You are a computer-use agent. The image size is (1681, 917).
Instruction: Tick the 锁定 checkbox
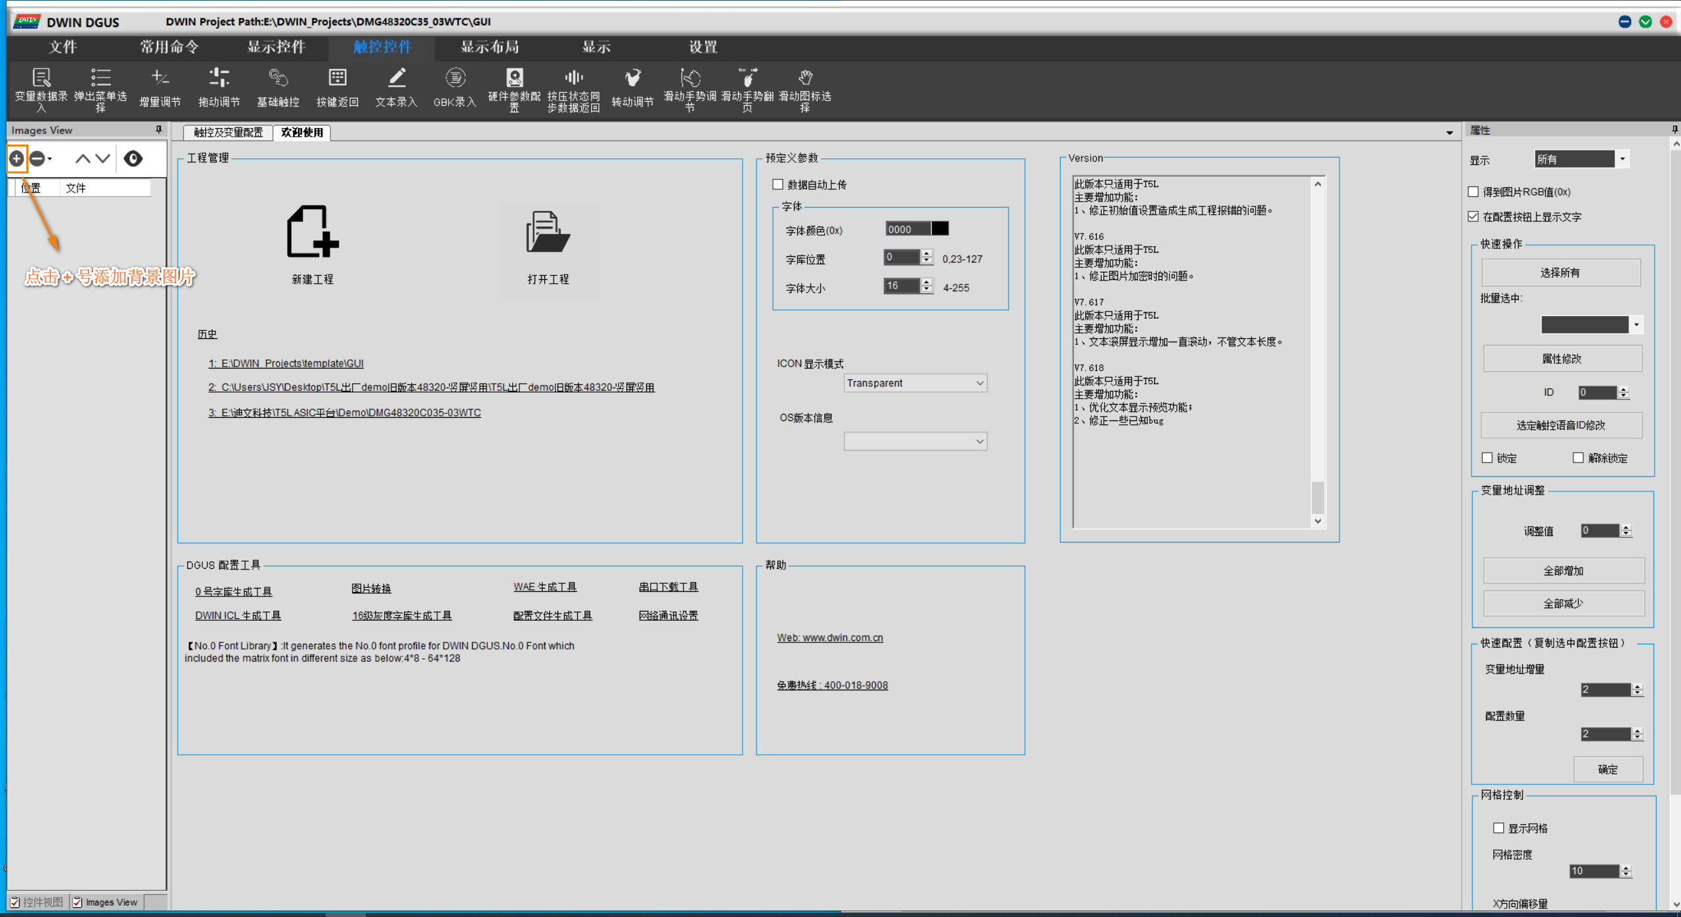coord(1487,458)
